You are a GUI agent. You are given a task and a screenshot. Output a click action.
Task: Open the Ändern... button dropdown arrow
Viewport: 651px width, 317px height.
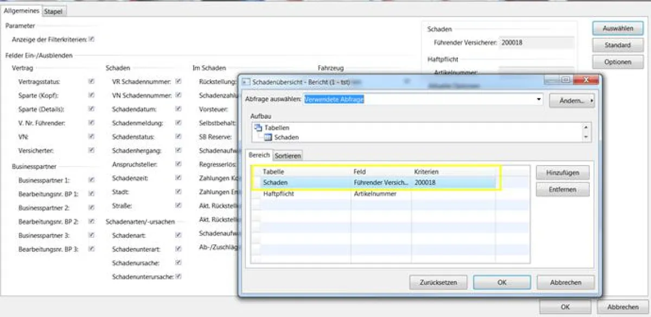591,100
